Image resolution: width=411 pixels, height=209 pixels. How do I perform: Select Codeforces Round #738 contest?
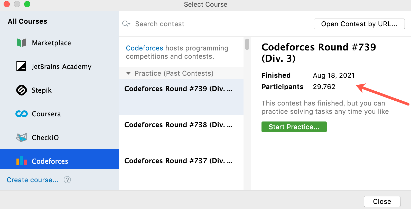pos(178,125)
